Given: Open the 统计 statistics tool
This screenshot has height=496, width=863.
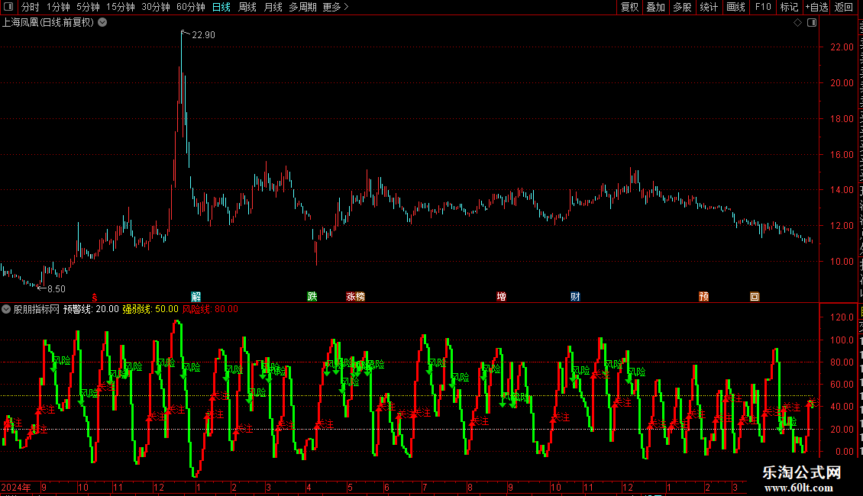Looking at the screenshot, I should tap(708, 7).
